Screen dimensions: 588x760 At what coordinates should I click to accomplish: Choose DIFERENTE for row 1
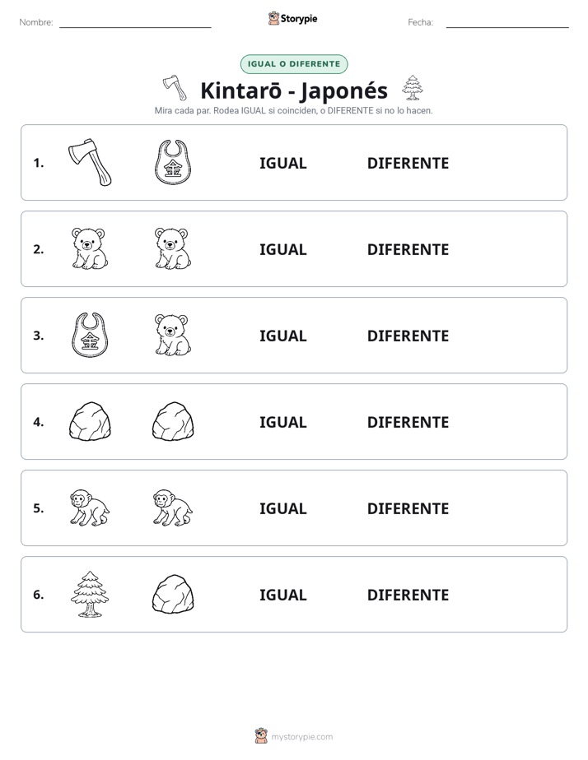[408, 164]
